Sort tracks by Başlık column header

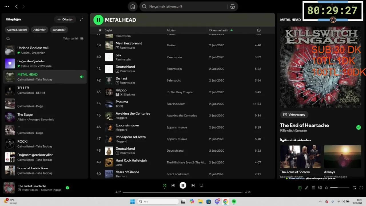108,30
